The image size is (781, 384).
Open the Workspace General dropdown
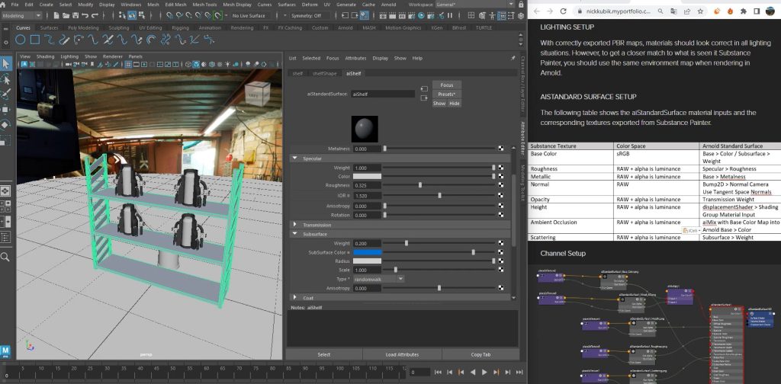pyautogui.click(x=474, y=5)
